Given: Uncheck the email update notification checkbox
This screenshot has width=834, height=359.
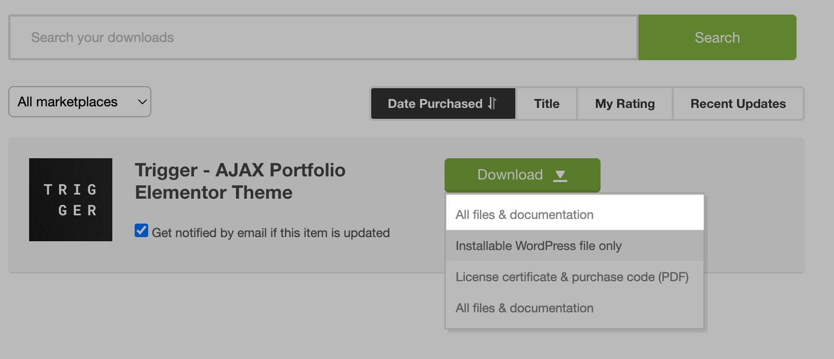Looking at the screenshot, I should point(141,231).
